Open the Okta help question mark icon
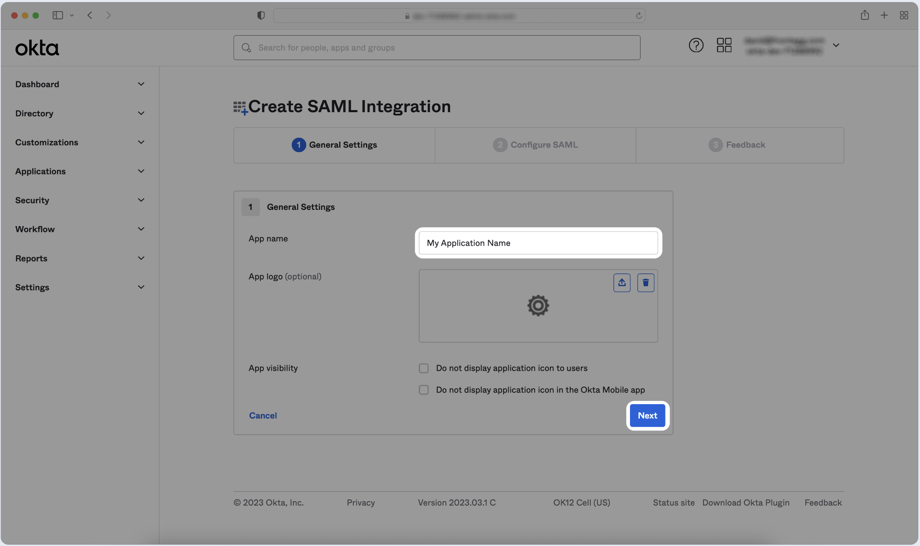This screenshot has height=546, width=920. pyautogui.click(x=696, y=45)
